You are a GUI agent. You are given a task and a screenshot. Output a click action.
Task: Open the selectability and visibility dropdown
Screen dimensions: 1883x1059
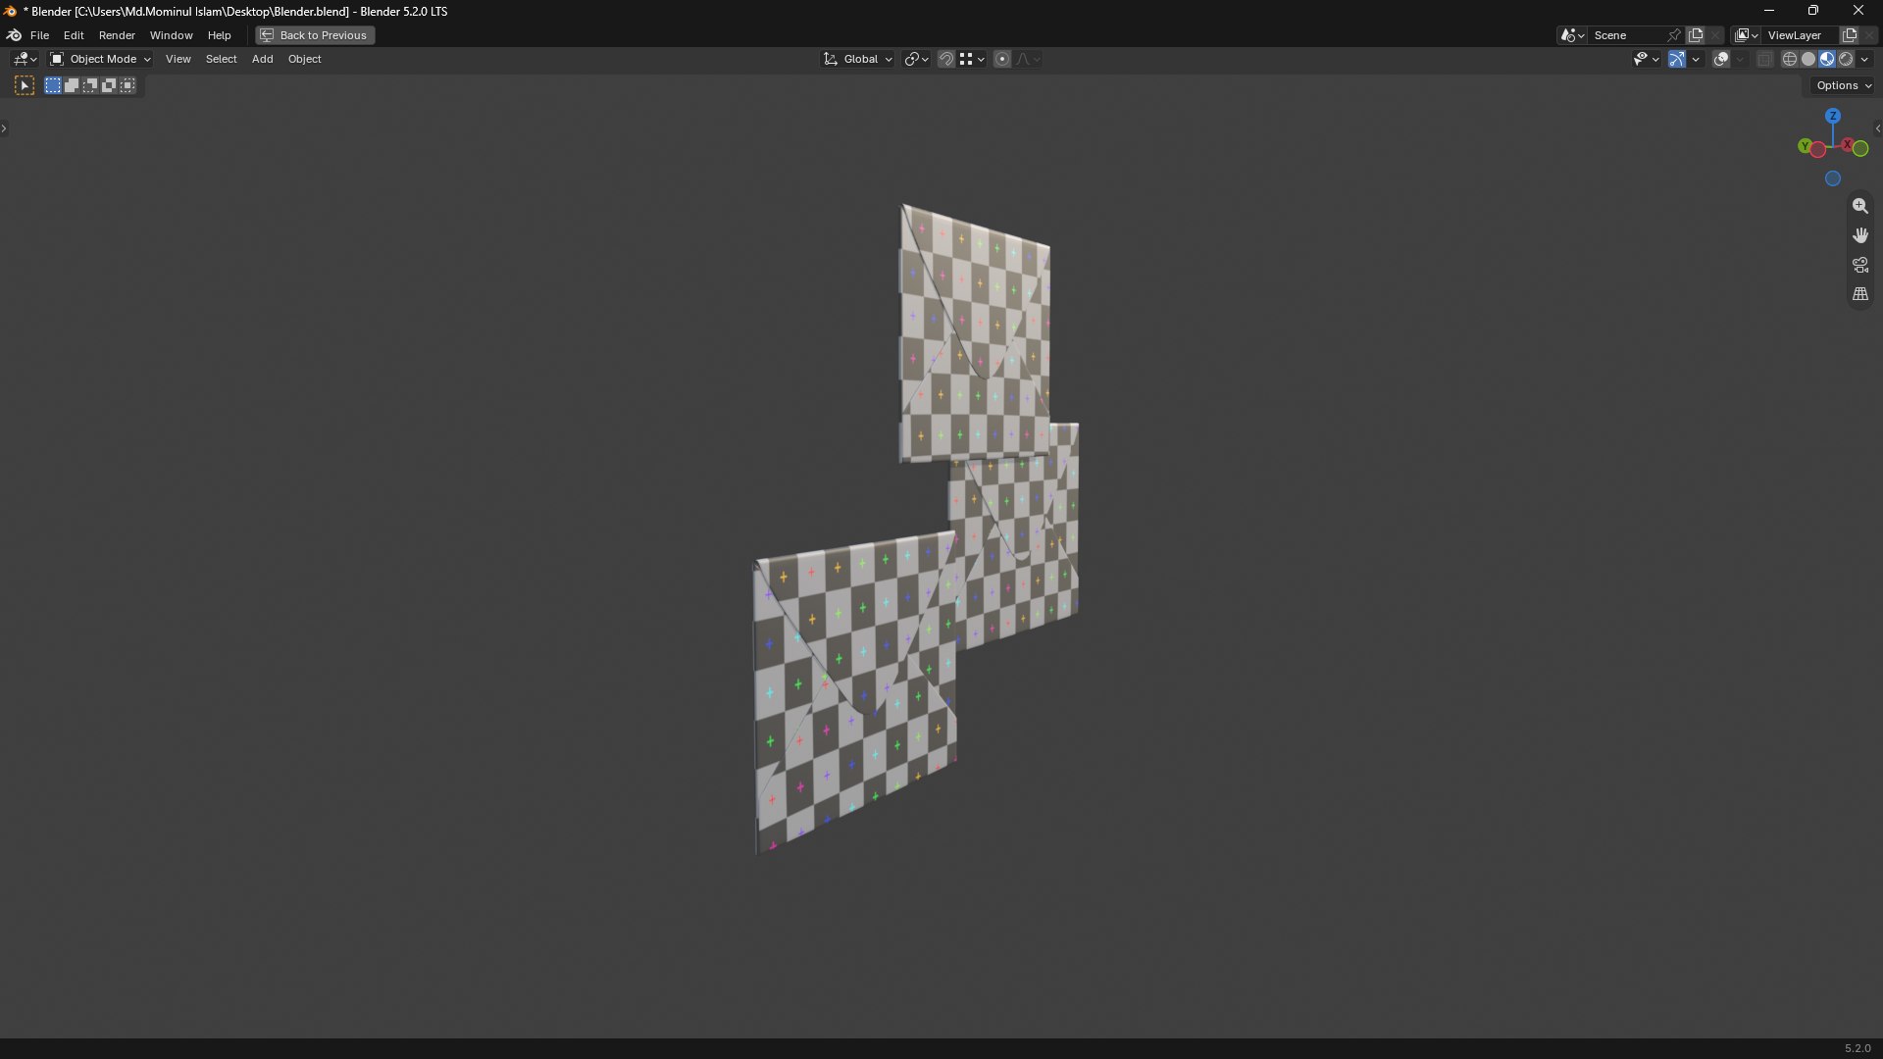point(1646,59)
